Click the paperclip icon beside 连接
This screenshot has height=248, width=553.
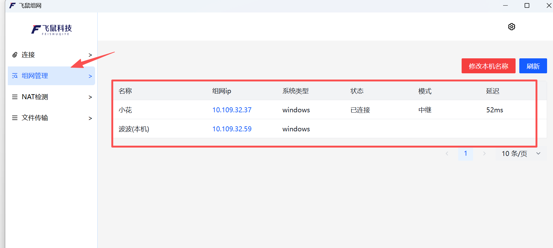coord(15,55)
